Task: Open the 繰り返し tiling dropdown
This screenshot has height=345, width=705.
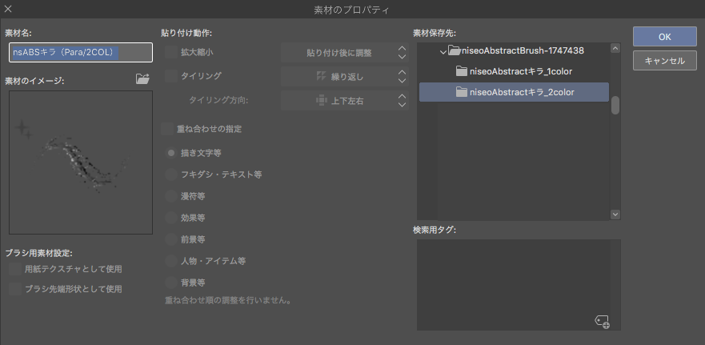Action: [x=345, y=77]
